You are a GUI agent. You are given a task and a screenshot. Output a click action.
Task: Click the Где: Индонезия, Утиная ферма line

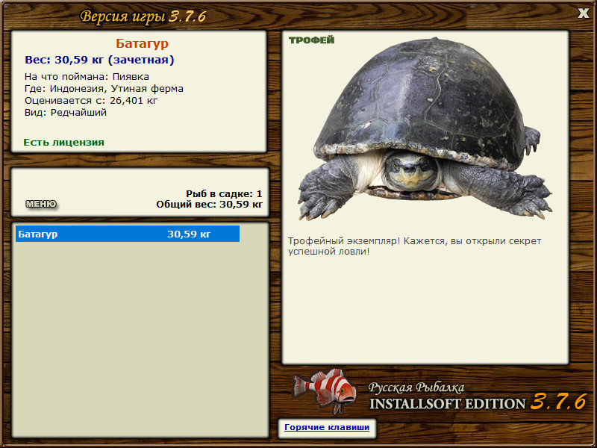point(104,89)
